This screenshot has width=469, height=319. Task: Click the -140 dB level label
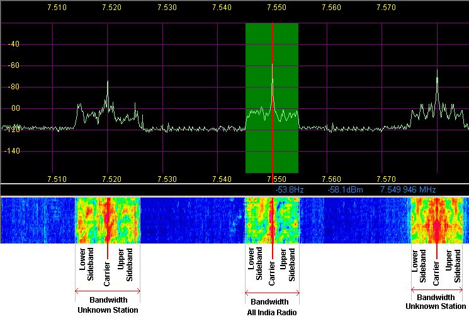[x=12, y=151]
